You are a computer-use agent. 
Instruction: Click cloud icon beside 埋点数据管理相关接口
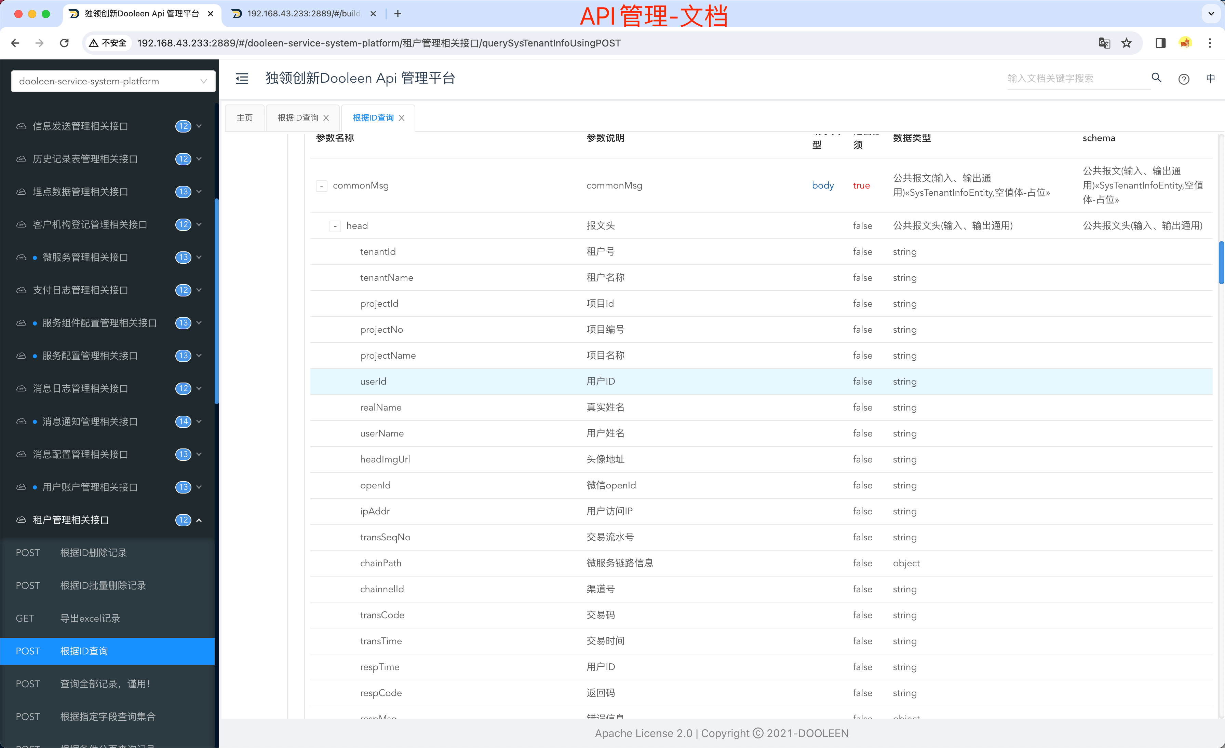click(21, 192)
